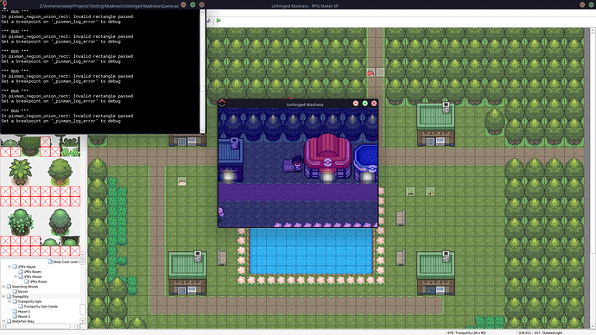
Task: Click status bar text '078: Tranquility (50 x 40)'
Action: pos(466,332)
